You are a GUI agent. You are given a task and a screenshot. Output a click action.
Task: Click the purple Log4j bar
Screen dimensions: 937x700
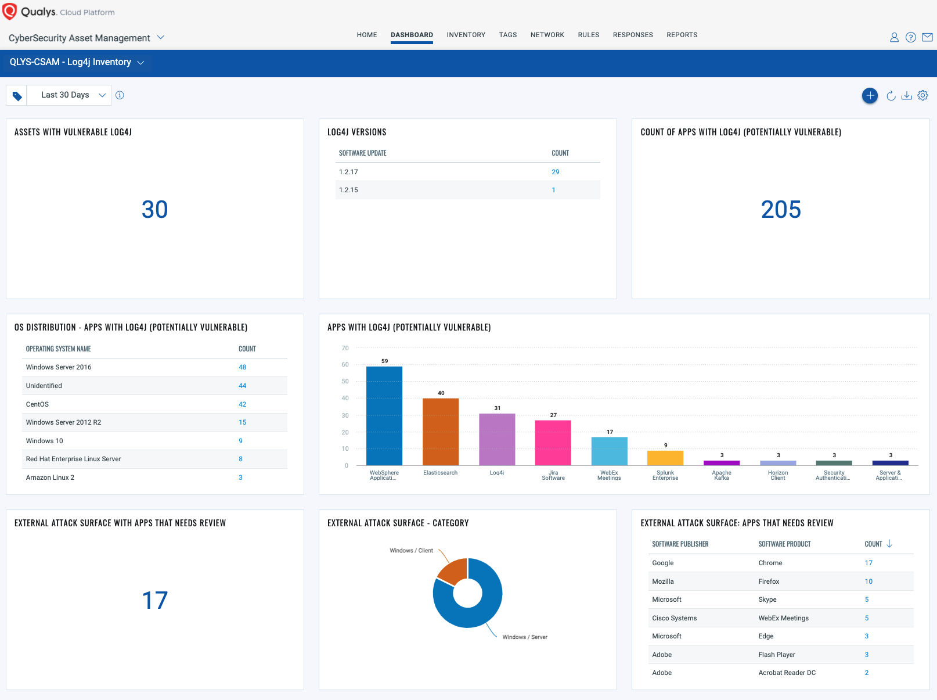click(497, 439)
